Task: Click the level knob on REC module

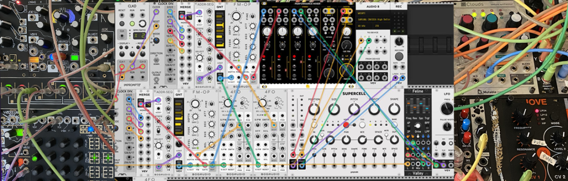Action: [399, 41]
